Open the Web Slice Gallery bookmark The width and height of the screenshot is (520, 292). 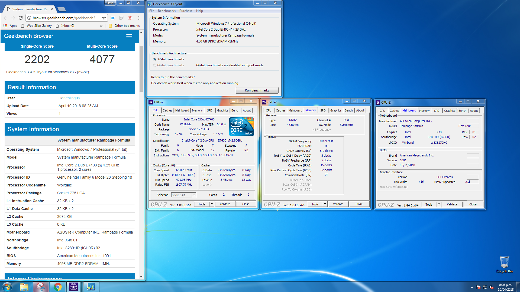coord(36,26)
